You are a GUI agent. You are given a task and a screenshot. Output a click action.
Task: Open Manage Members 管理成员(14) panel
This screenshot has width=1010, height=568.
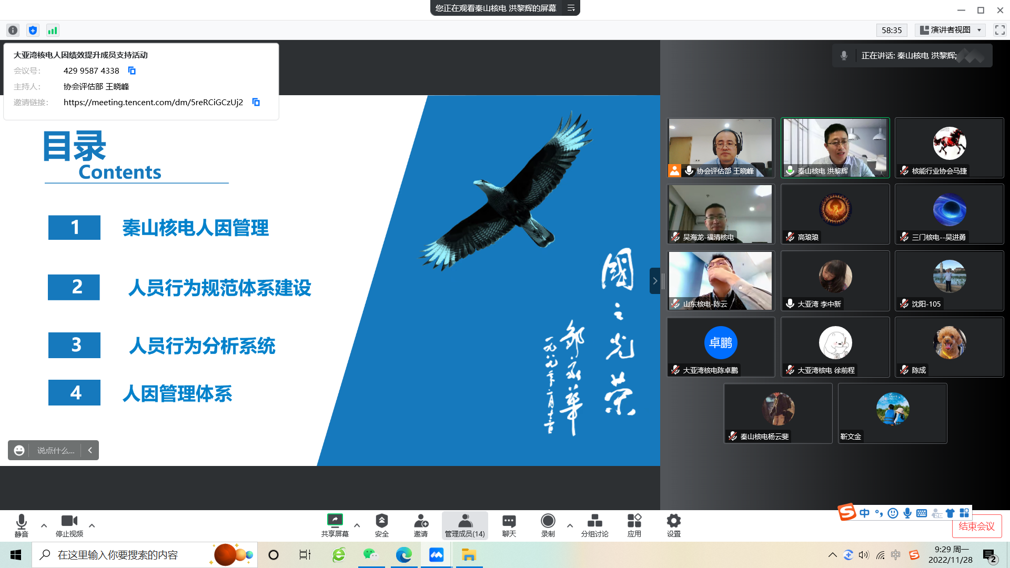pyautogui.click(x=464, y=525)
